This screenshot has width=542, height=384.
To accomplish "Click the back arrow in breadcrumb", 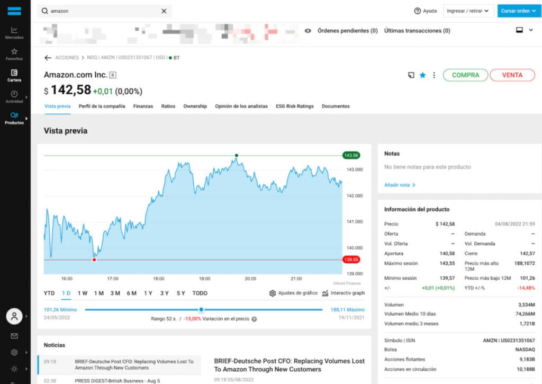I will pyautogui.click(x=48, y=58).
